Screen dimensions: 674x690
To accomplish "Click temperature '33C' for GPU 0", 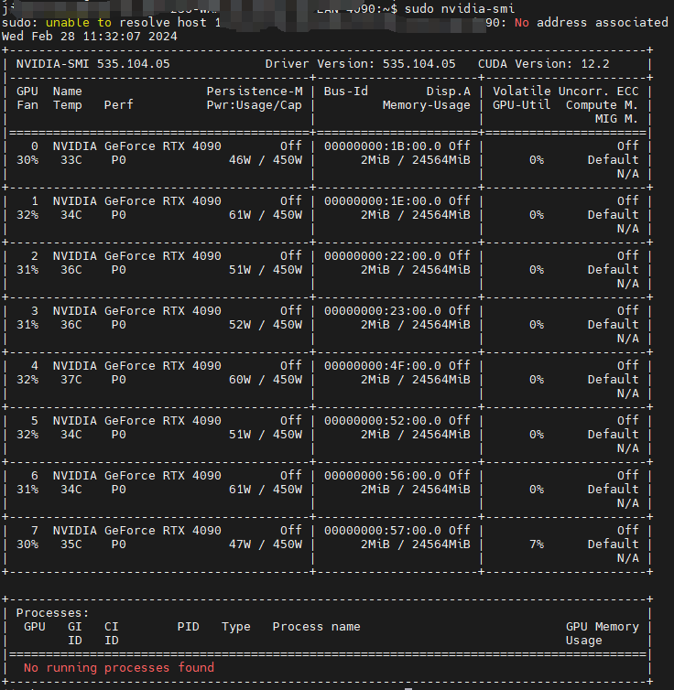I will pos(71,160).
